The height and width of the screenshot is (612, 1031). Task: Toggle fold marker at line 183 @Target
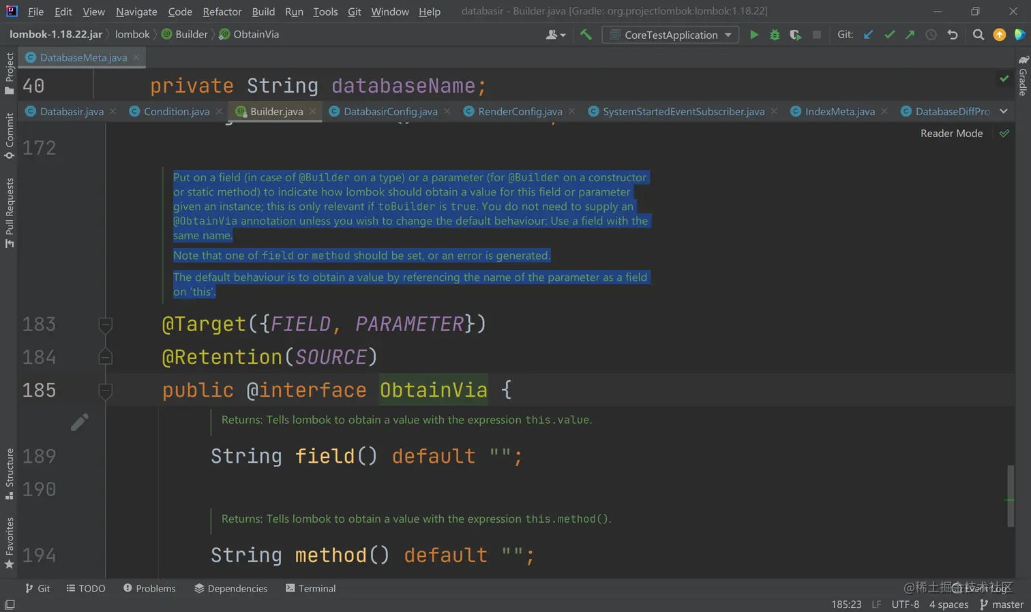[105, 324]
